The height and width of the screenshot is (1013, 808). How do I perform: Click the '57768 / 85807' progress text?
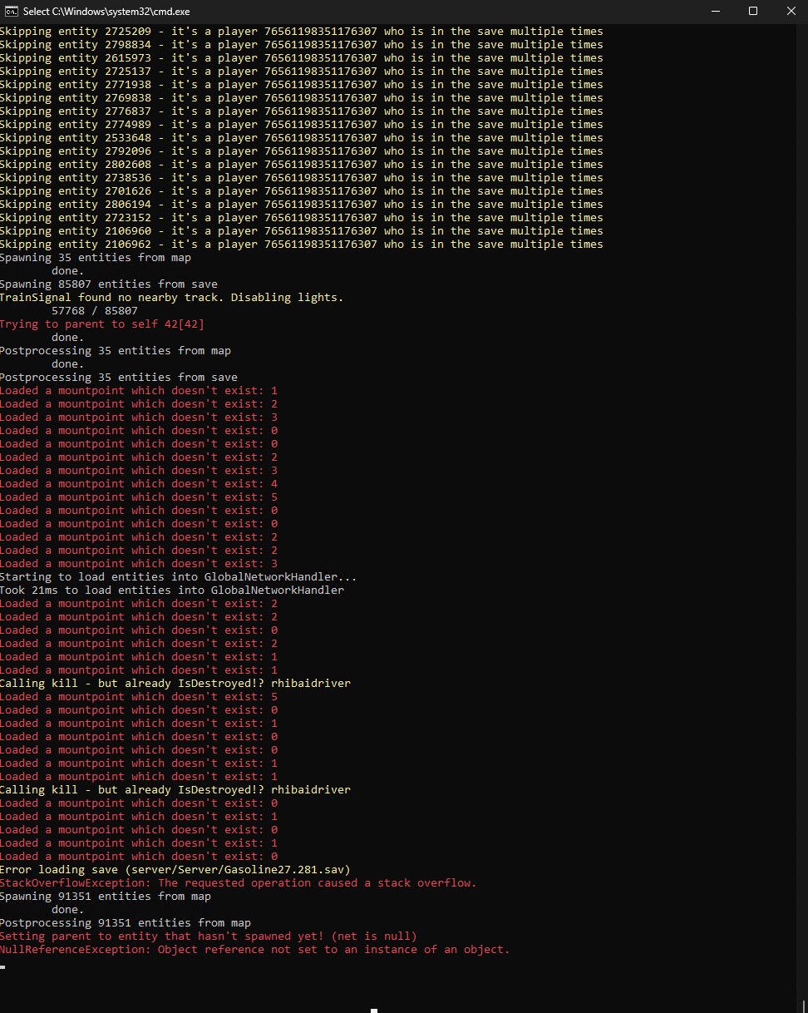click(95, 311)
